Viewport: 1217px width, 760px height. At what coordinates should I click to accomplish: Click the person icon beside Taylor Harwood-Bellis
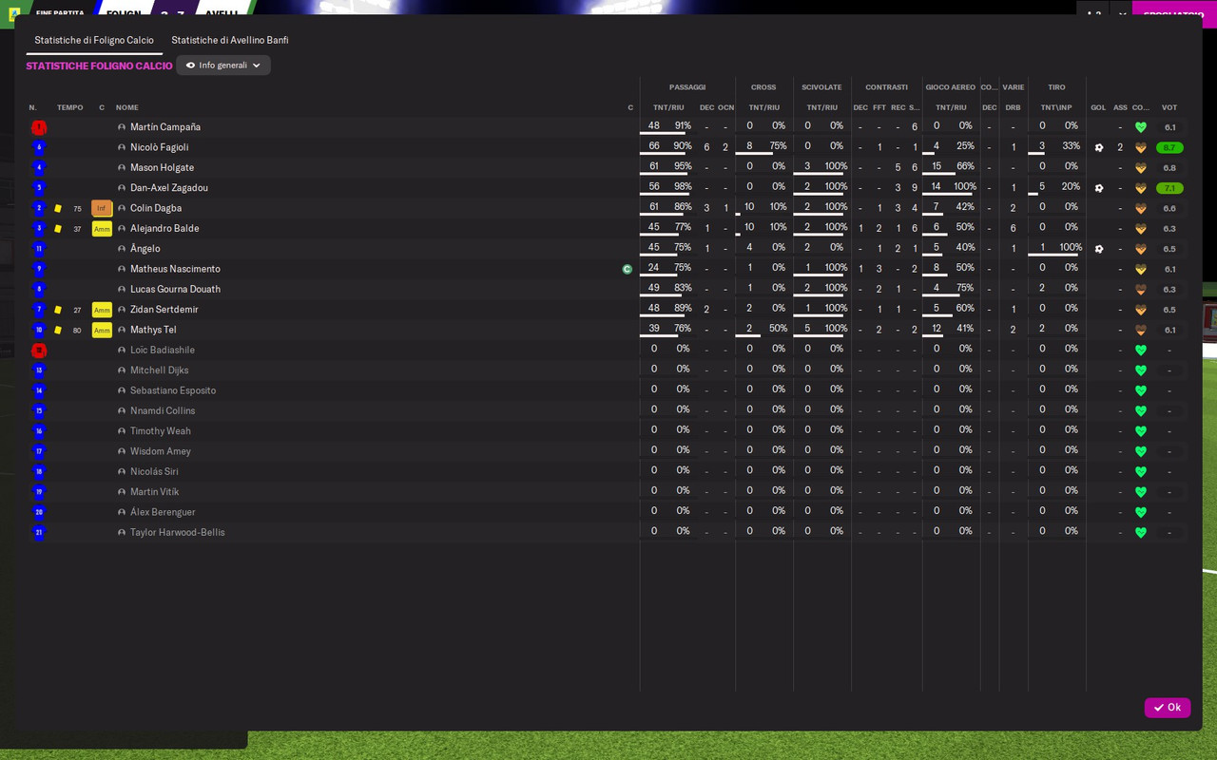click(x=122, y=533)
